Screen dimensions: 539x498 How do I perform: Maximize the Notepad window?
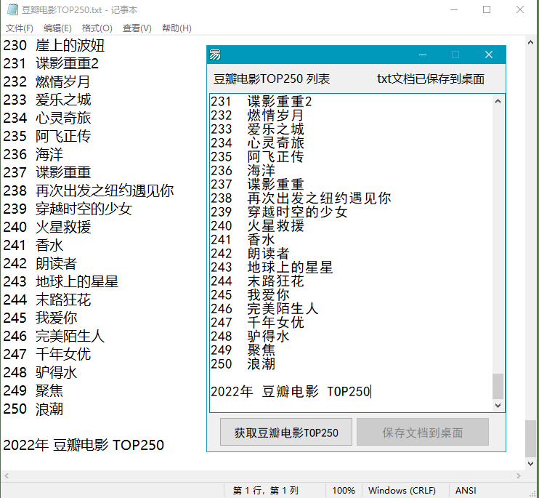(x=487, y=9)
